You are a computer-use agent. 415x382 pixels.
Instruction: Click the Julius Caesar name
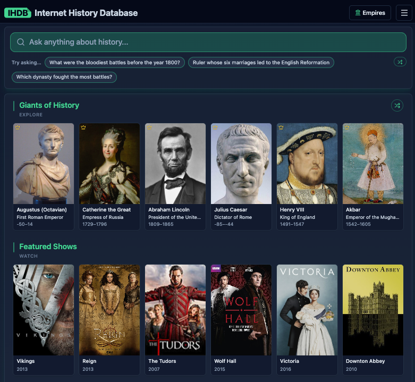point(231,210)
